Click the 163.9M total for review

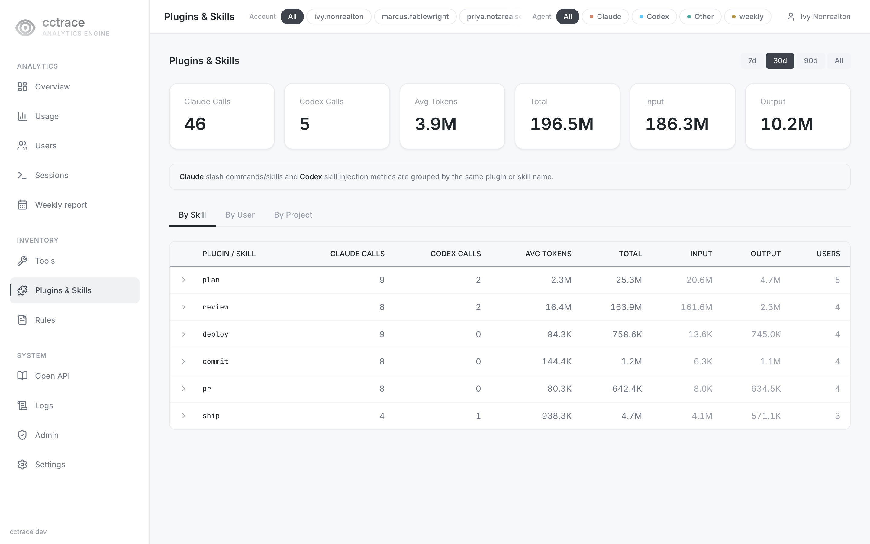coord(626,307)
